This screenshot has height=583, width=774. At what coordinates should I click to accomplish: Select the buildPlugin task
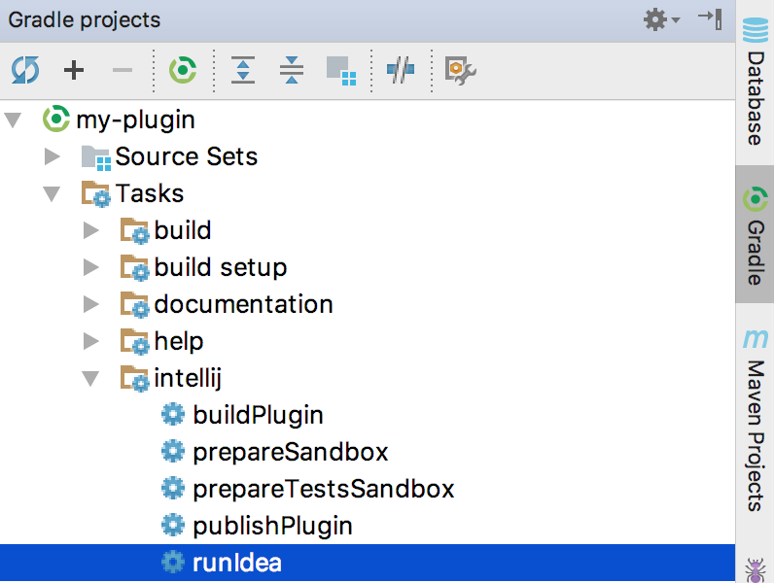coord(258,415)
